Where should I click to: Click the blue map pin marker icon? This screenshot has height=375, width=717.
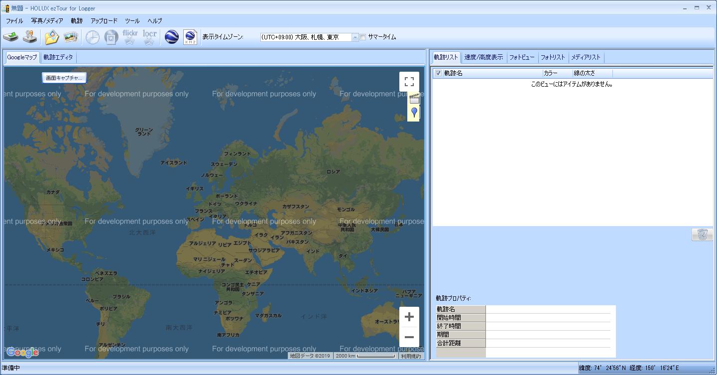pyautogui.click(x=414, y=113)
